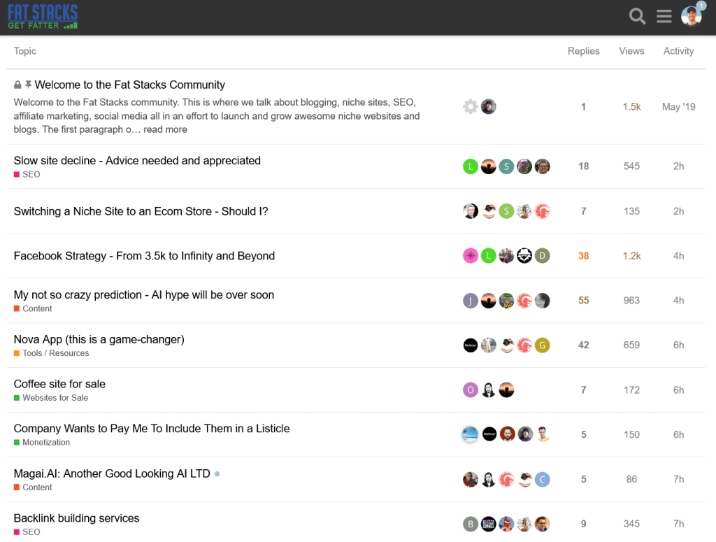Expand Welcome post via read more
The height and width of the screenshot is (542, 716).
[166, 129]
